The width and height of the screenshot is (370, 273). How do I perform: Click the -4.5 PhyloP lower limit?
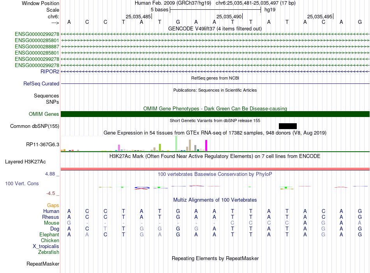click(51, 193)
